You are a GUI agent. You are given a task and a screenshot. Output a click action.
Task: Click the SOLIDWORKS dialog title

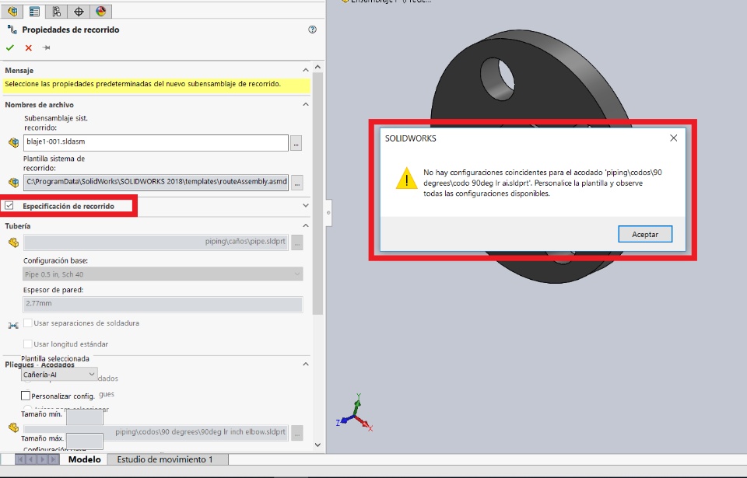[410, 138]
